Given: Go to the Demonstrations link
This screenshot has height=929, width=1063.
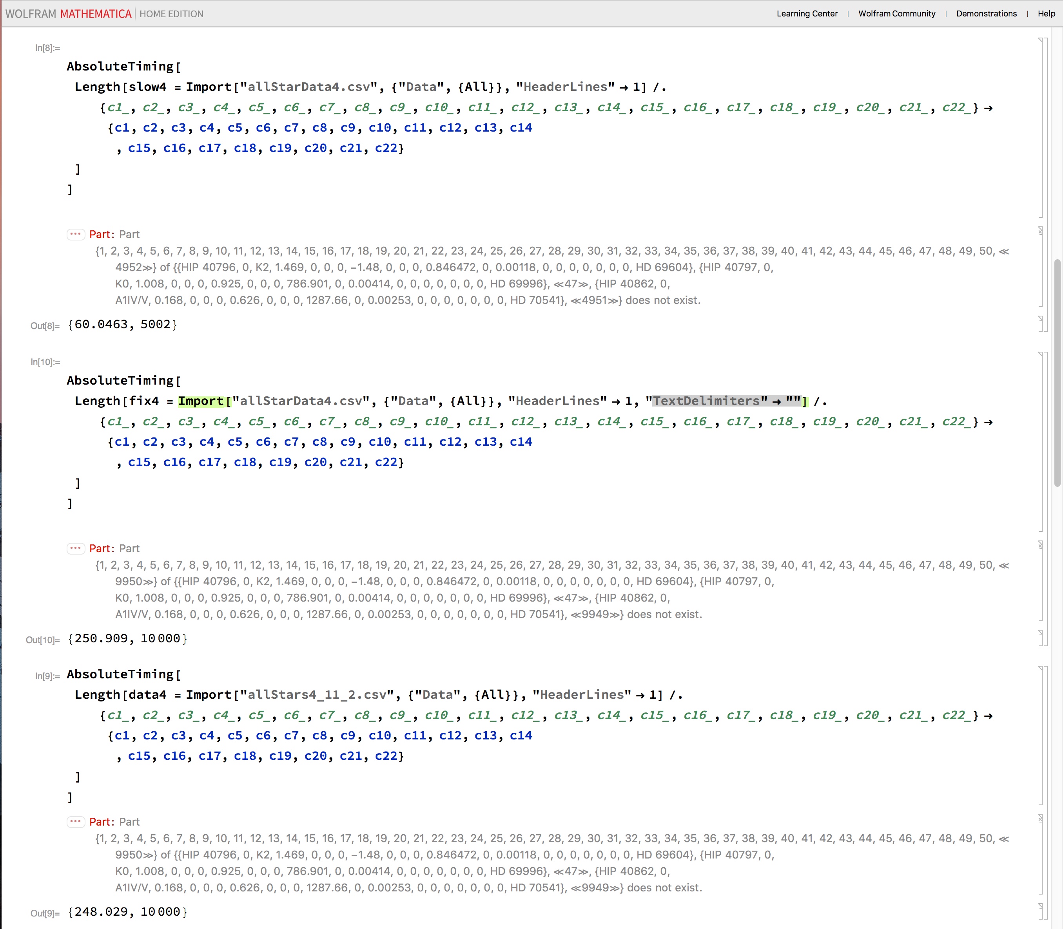Looking at the screenshot, I should click(986, 13).
